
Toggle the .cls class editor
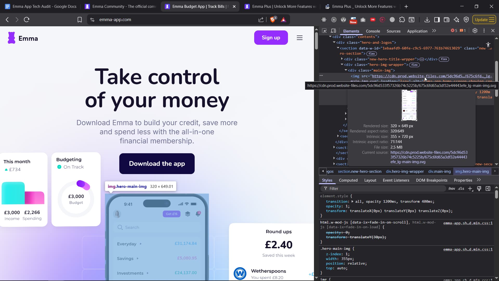coord(461,189)
